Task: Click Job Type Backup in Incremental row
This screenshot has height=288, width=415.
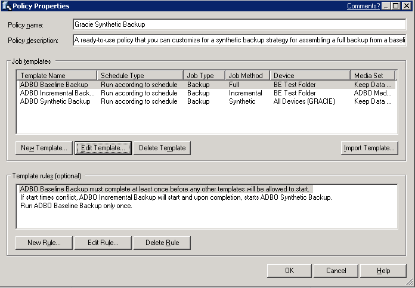Action: click(198, 93)
